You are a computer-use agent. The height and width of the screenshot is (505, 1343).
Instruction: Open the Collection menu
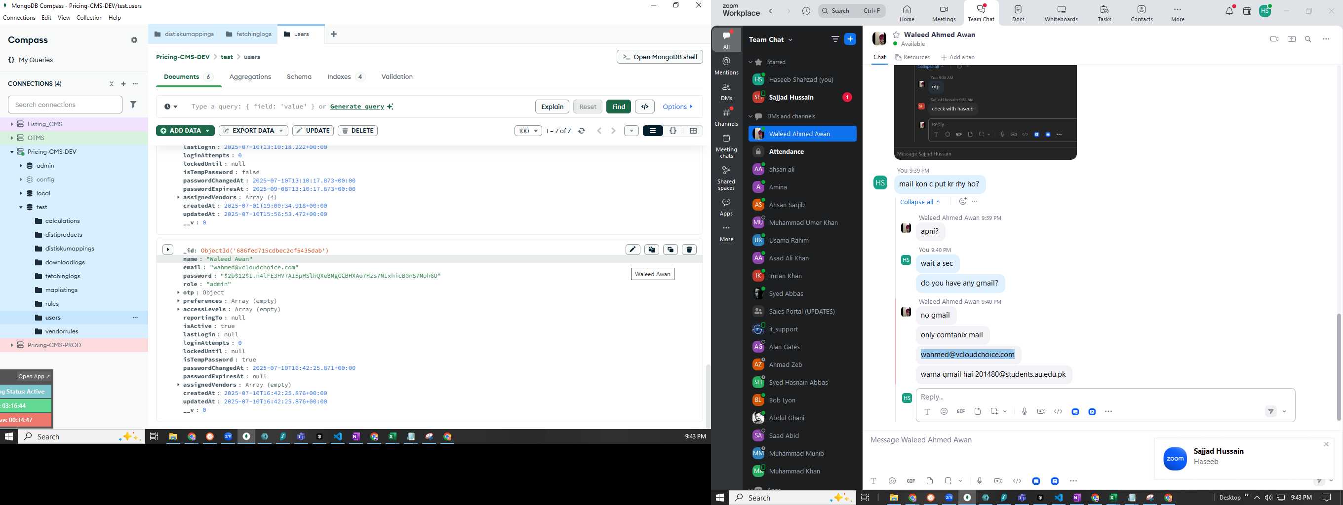89,18
